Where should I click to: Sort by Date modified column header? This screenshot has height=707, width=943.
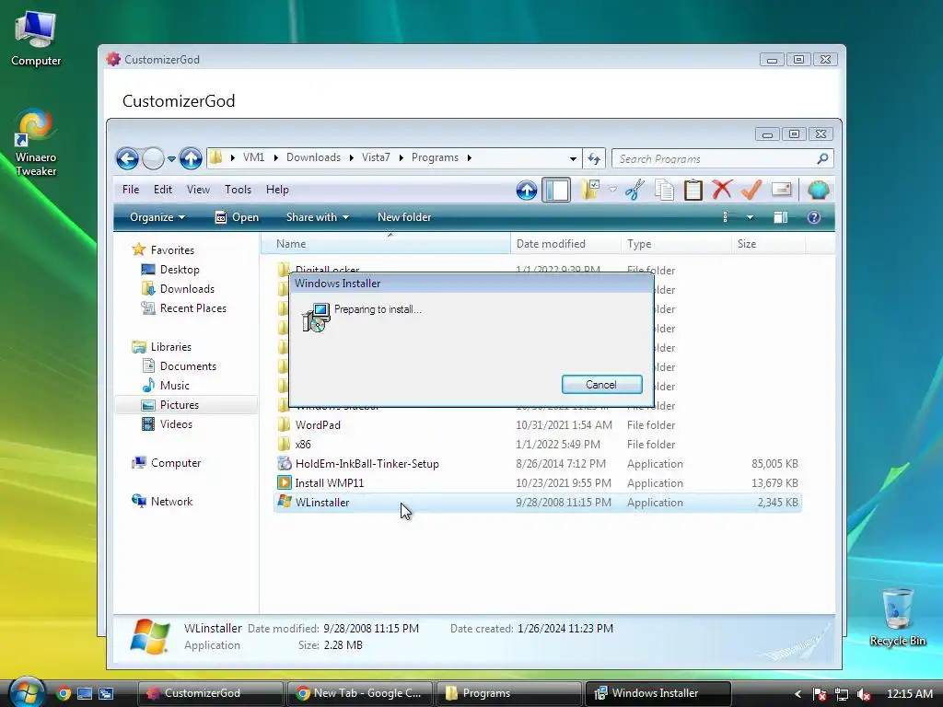565,243
